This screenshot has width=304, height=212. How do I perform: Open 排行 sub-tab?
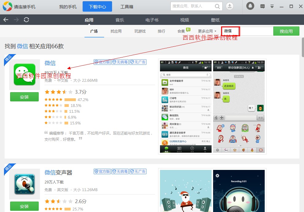click(x=161, y=31)
